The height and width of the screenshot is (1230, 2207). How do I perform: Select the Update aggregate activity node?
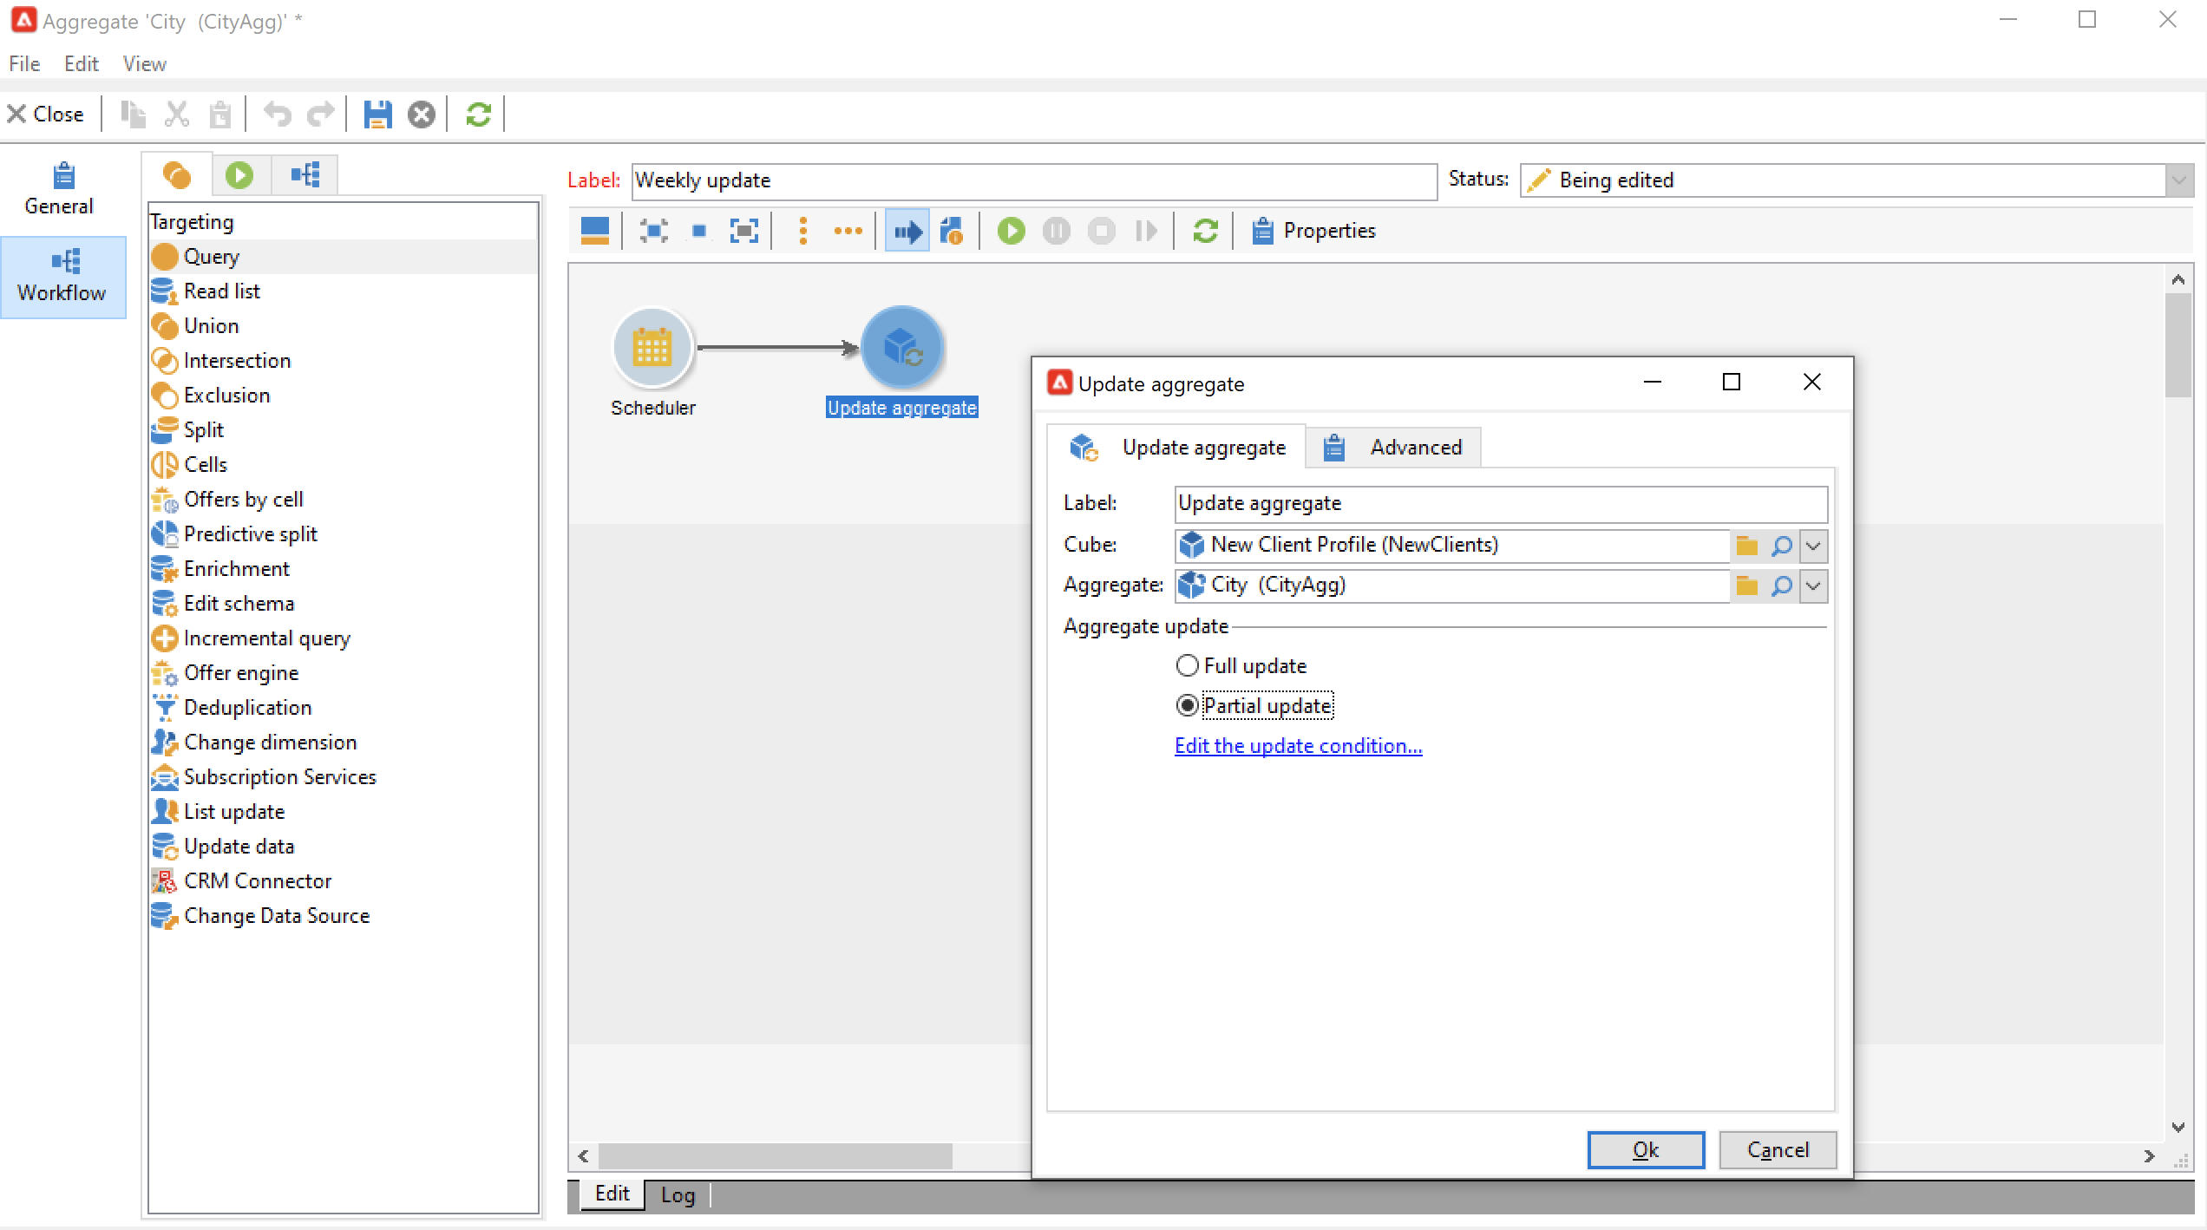(x=901, y=348)
